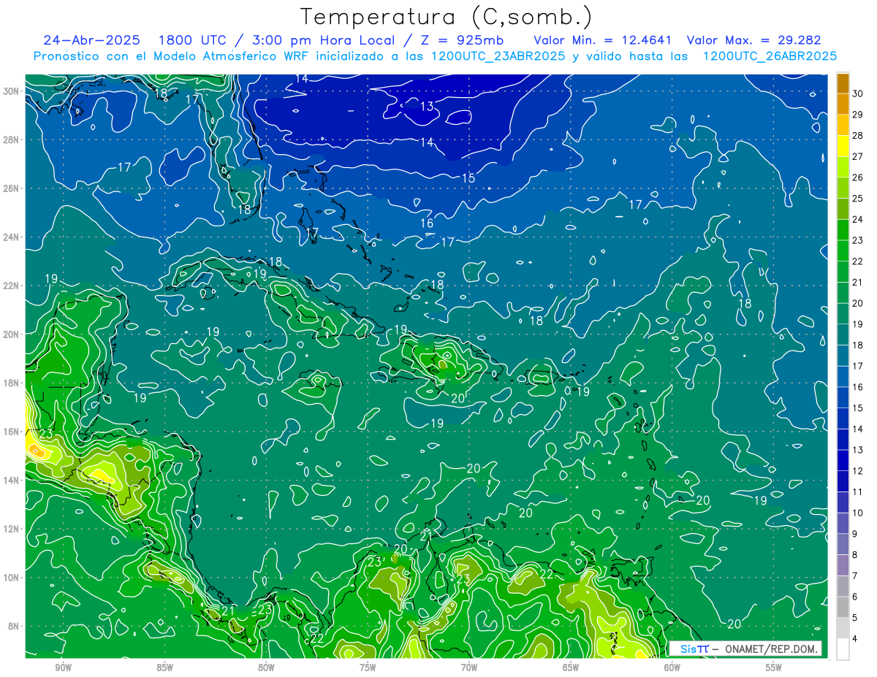This screenshot has height=677, width=877.
Task: Pick the gold legend band between 28 and 29
Action: [x=843, y=125]
